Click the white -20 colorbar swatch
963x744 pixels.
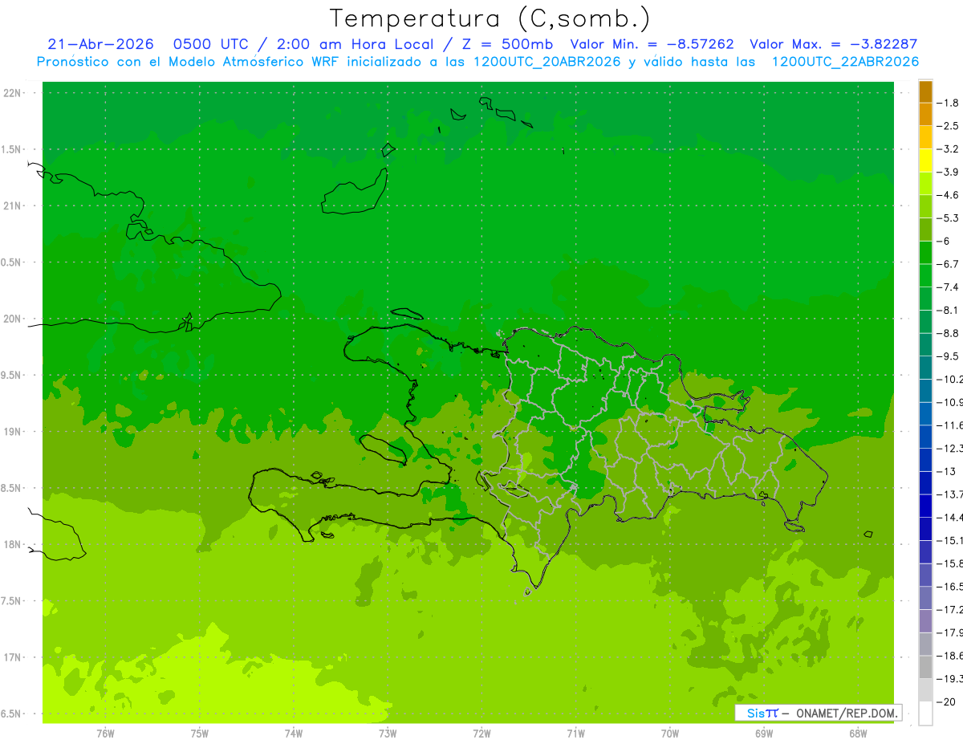tap(925, 713)
